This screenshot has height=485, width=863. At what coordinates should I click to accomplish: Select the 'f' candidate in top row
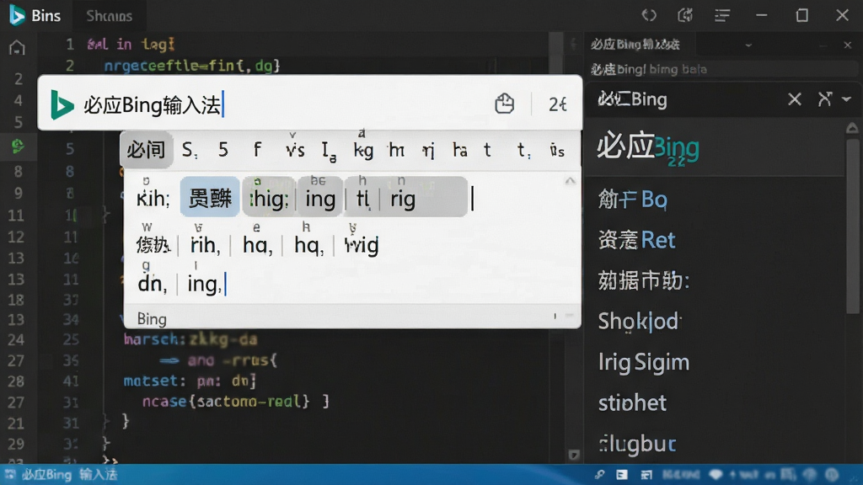257,150
